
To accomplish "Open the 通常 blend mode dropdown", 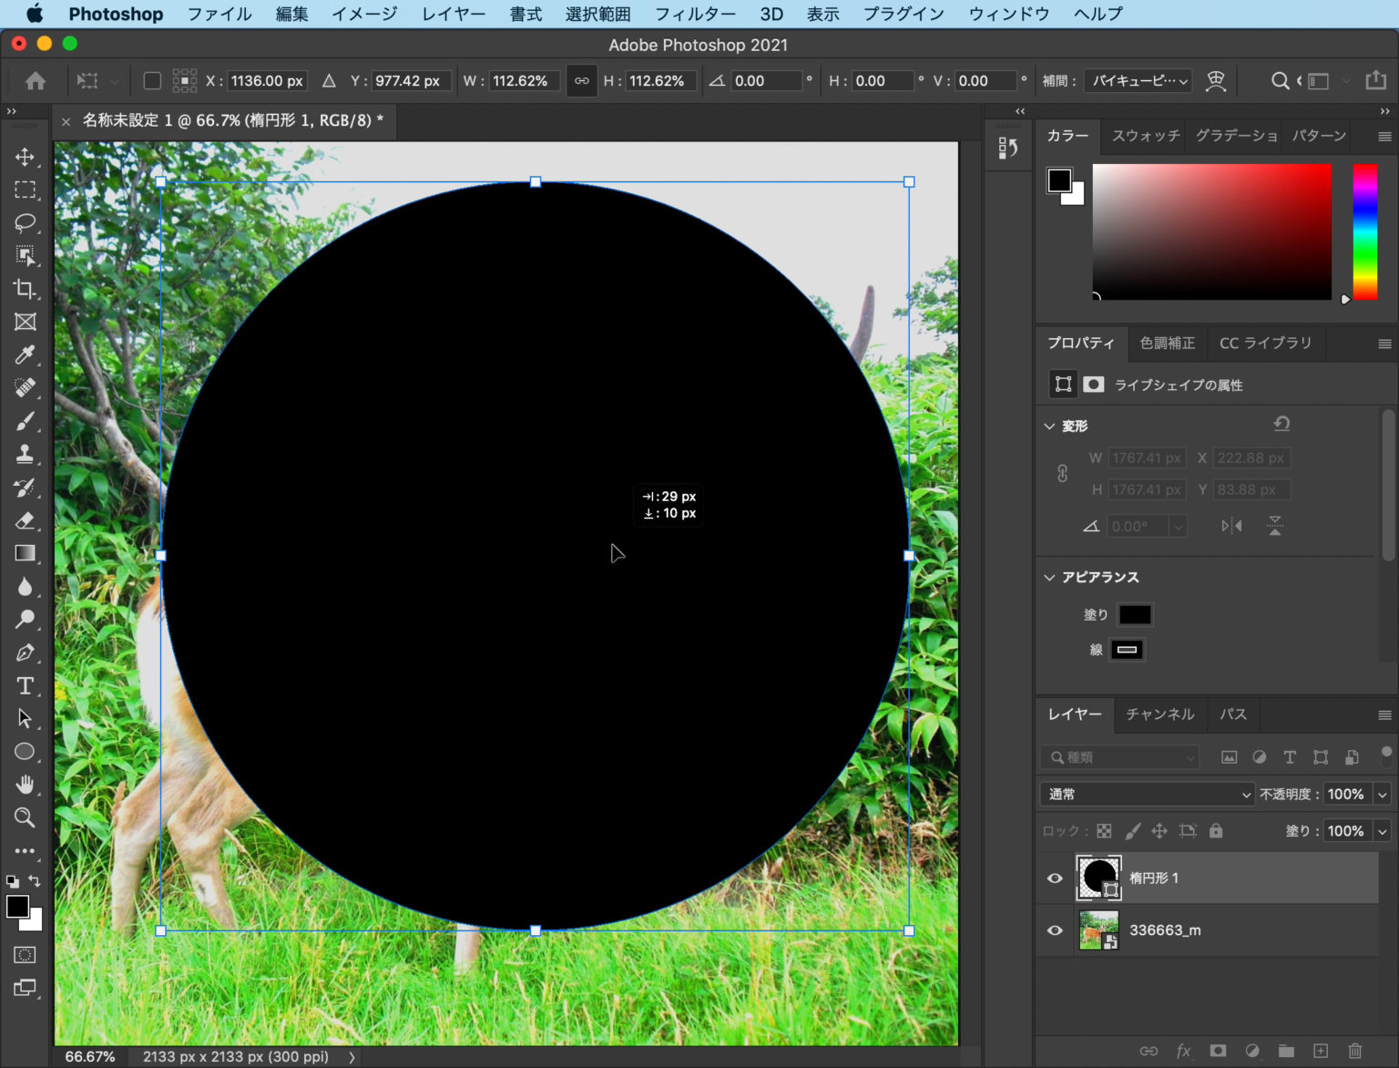I will (x=1147, y=795).
